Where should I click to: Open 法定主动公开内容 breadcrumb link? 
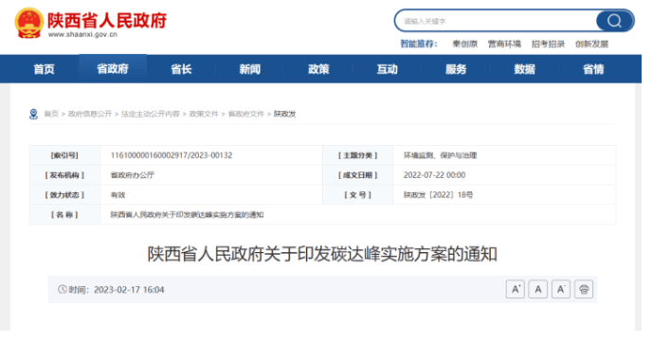point(151,114)
